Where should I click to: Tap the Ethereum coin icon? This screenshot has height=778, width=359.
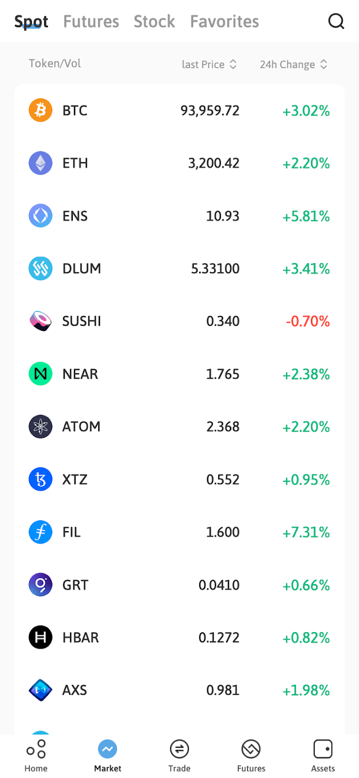[x=40, y=163]
